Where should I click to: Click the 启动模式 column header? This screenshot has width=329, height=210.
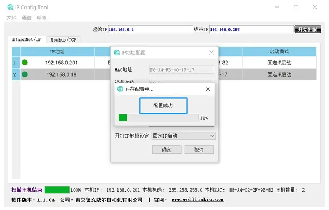pyautogui.click(x=279, y=52)
